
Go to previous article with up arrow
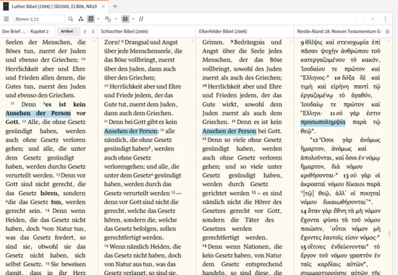[x=85, y=32]
